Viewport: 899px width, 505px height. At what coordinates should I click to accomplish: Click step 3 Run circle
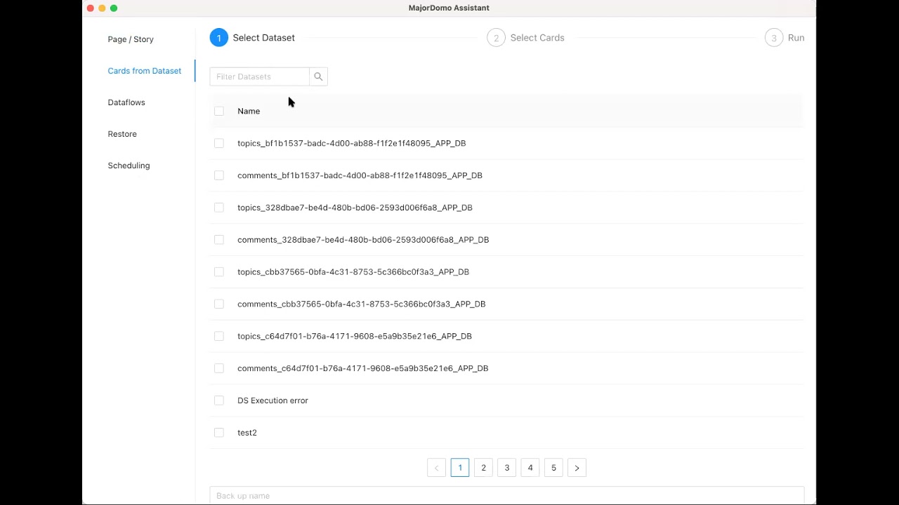click(x=774, y=38)
